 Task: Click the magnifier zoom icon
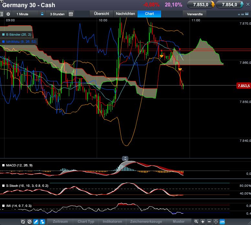click(196, 222)
